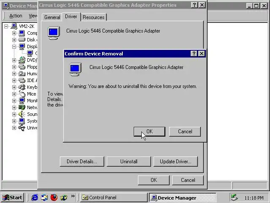Click the Display adapters monitor icon
Screen dimensions: 270x203
pos(22,47)
